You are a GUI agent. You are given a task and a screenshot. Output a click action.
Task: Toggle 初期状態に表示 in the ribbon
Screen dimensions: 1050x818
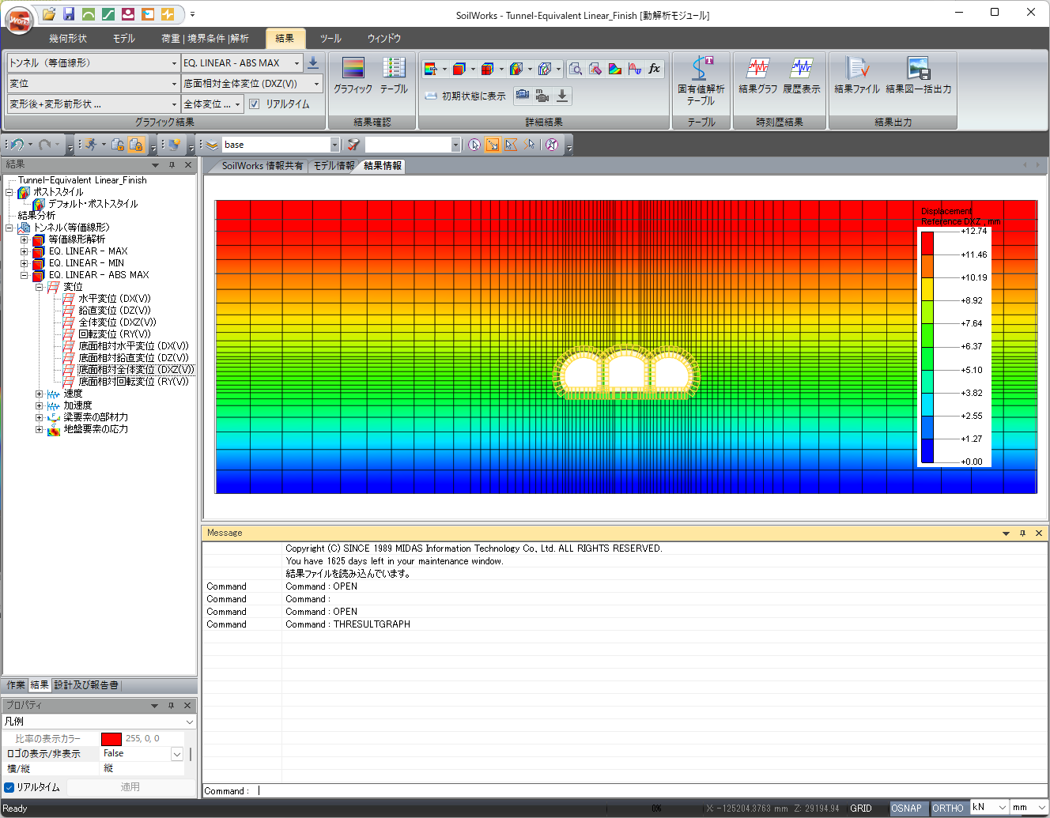[x=465, y=96]
